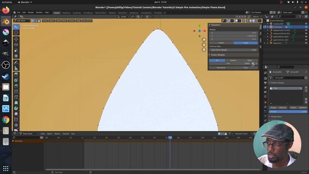Viewport: 309px width, 174px height.
Task: Hide Camera.002 in the outliner
Action: [306, 24]
